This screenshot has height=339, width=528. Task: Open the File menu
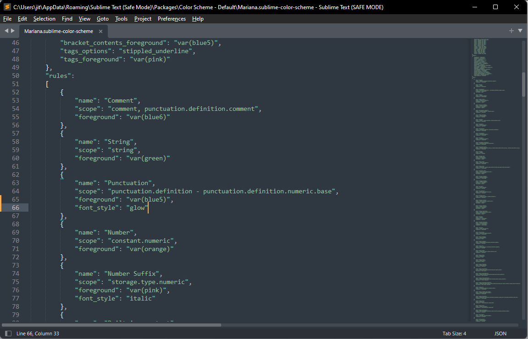click(7, 19)
